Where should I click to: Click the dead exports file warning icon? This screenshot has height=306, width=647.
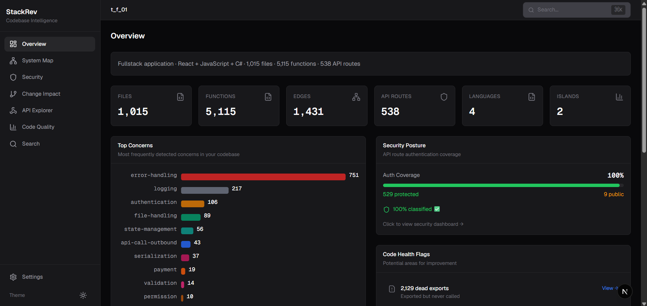[392, 289]
